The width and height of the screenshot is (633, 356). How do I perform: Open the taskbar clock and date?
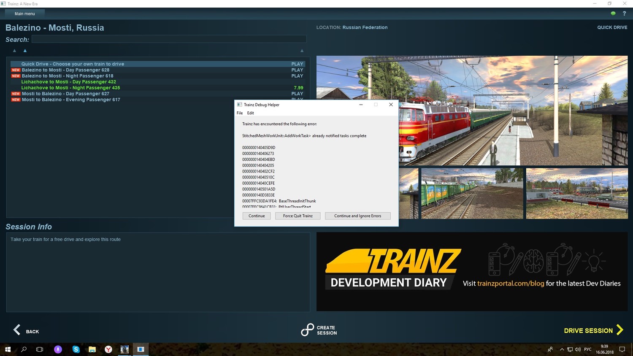coord(604,349)
